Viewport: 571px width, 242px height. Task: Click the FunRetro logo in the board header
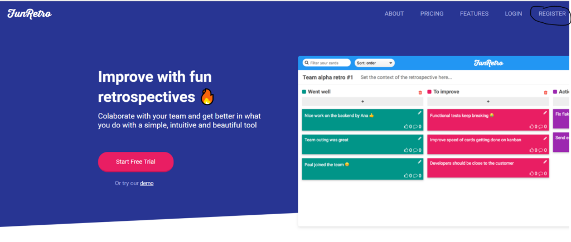click(488, 63)
